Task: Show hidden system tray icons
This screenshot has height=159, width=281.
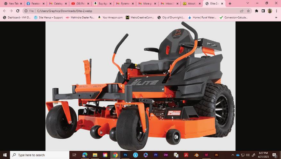Action: 233,155
